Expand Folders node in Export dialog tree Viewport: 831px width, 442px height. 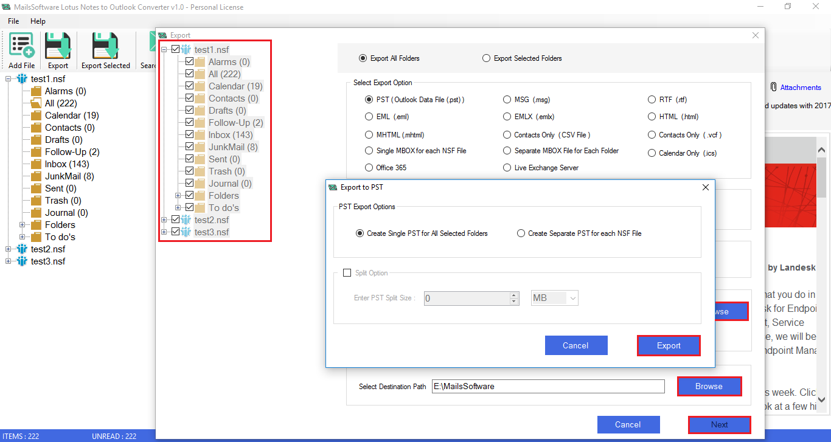178,195
